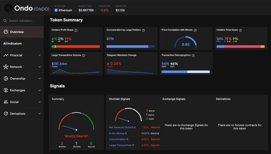Click the Search indicators input field
The image size is (271, 154).
pos(22,21)
